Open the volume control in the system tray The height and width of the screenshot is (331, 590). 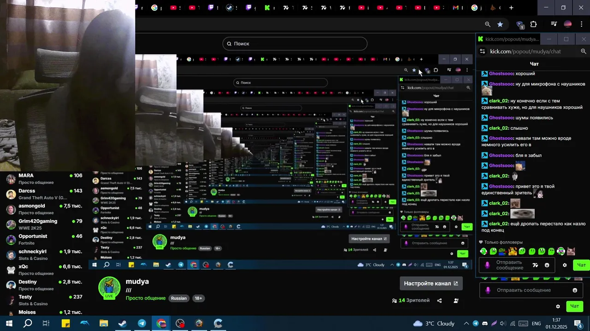[x=502, y=324]
